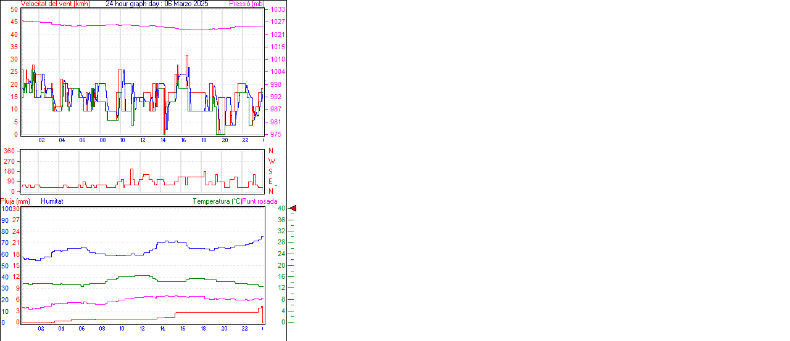Screen dimensions: 790x341
Task: Click the red triangle marker beside 40
Action: click(293, 209)
